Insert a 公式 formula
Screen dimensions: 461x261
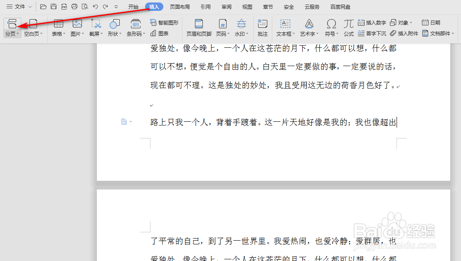tap(349, 28)
